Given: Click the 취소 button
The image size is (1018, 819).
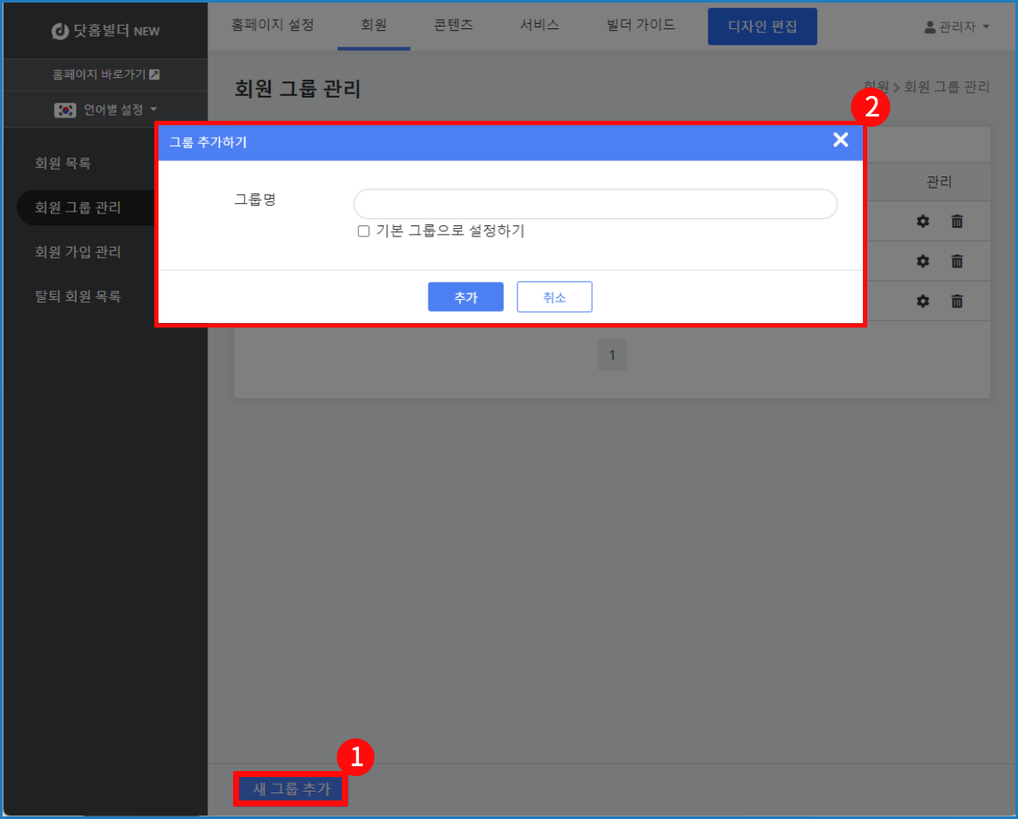Looking at the screenshot, I should point(554,297).
